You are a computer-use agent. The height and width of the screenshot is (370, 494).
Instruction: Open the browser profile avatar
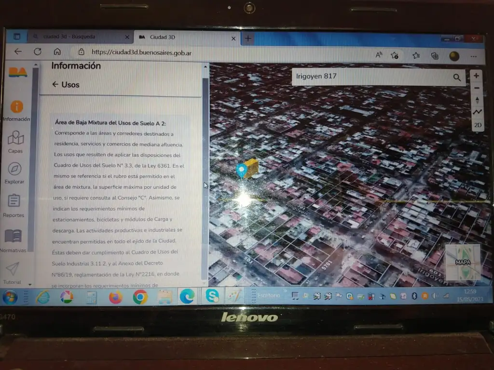454,56
